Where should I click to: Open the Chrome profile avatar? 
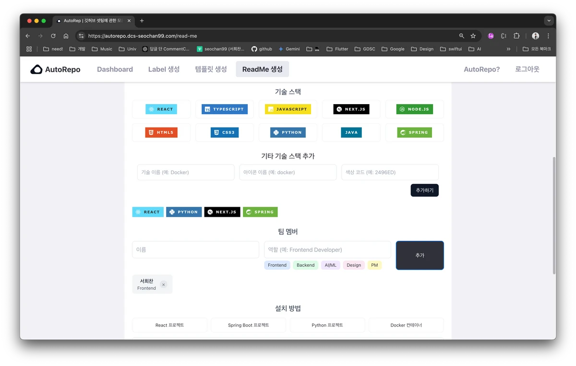pos(536,36)
